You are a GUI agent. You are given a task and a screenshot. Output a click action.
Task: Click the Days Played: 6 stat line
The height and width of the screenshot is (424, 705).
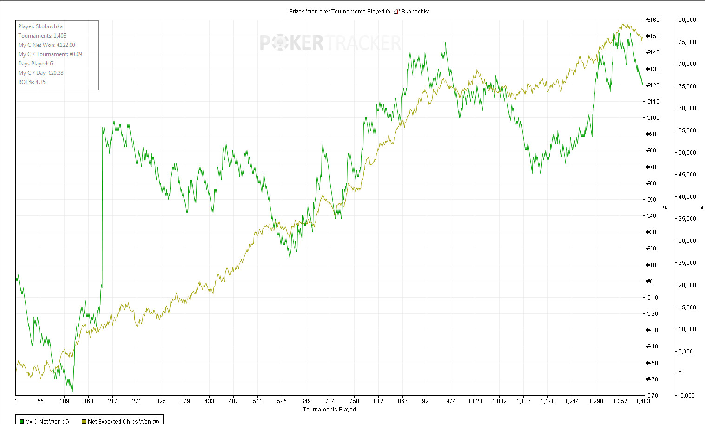(35, 64)
